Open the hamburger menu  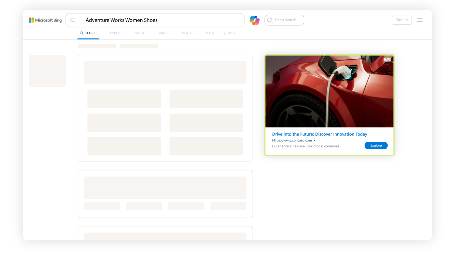pyautogui.click(x=420, y=20)
